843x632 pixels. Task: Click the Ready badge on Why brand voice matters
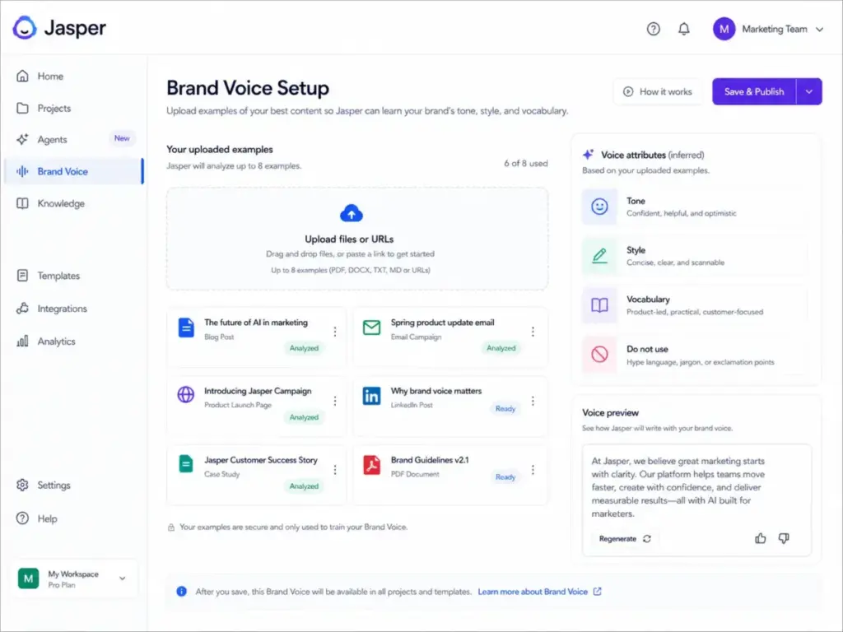tap(505, 408)
